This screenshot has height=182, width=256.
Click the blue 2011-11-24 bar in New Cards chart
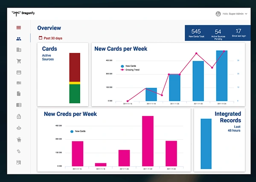pyautogui.click(x=222, y=76)
